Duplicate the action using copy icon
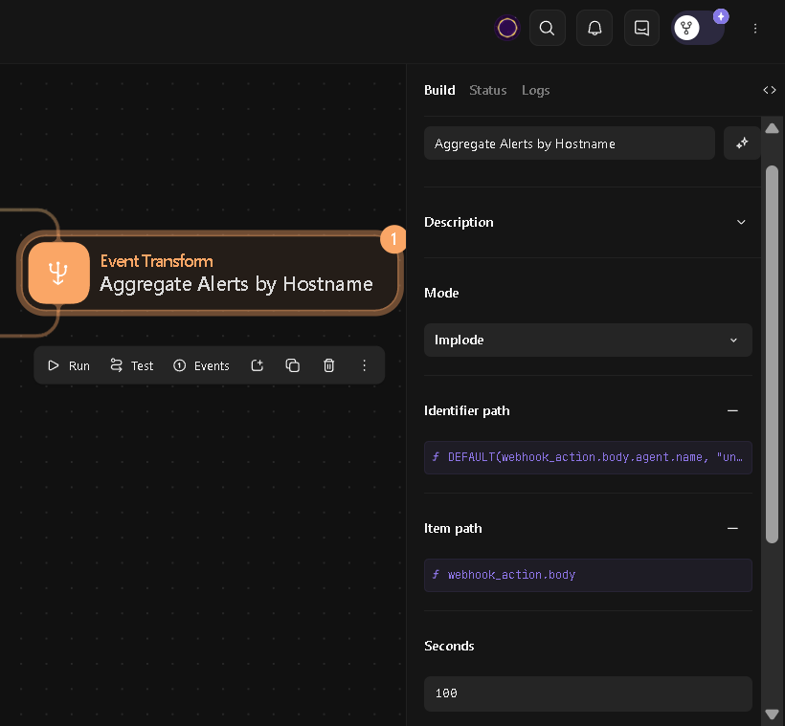 [293, 365]
